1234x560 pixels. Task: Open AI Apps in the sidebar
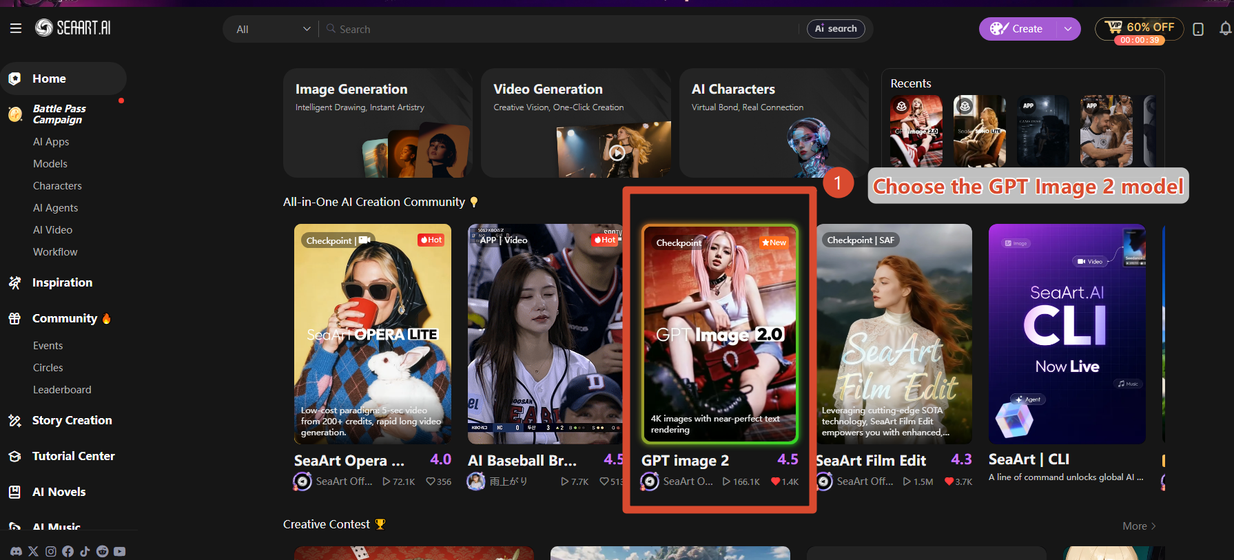(x=51, y=142)
